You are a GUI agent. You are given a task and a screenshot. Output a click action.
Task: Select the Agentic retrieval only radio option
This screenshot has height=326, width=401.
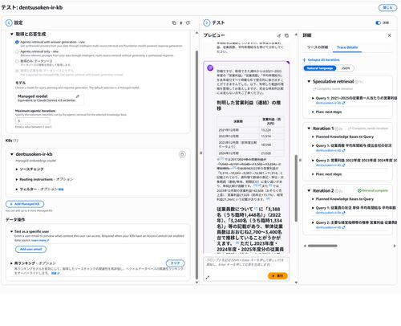17,51
